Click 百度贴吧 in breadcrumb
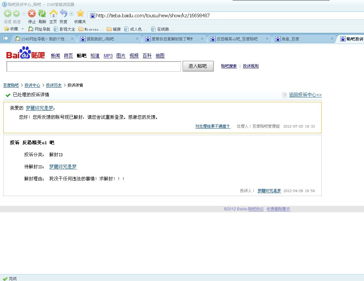This screenshot has height=281, width=364. tap(11, 85)
